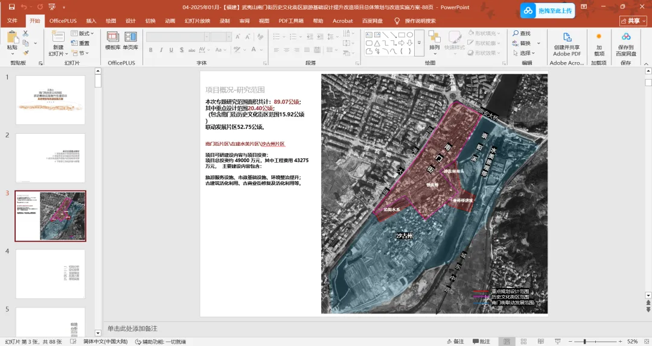Click the 新建幻灯片 (New Slide) icon

(57, 38)
